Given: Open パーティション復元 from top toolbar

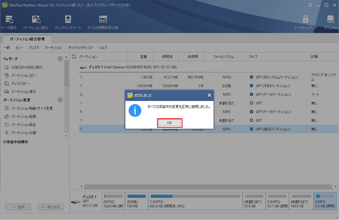Looking at the screenshot, I should 36,23.
